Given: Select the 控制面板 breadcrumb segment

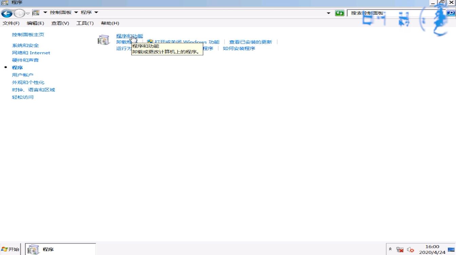Looking at the screenshot, I should 60,13.
